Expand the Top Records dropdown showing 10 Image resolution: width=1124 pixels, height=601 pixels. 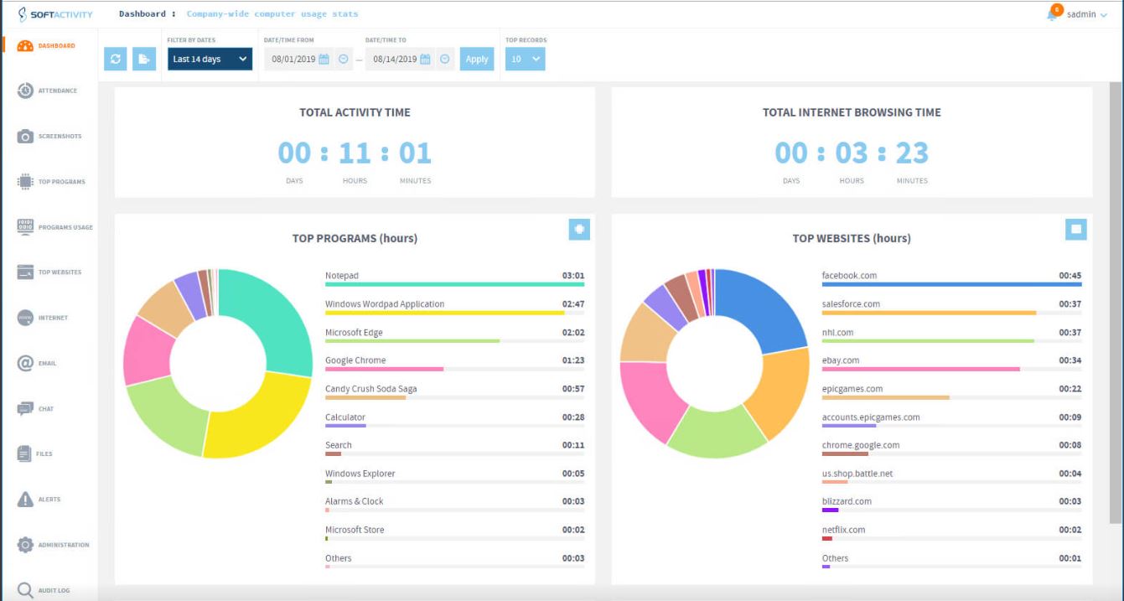tap(525, 59)
